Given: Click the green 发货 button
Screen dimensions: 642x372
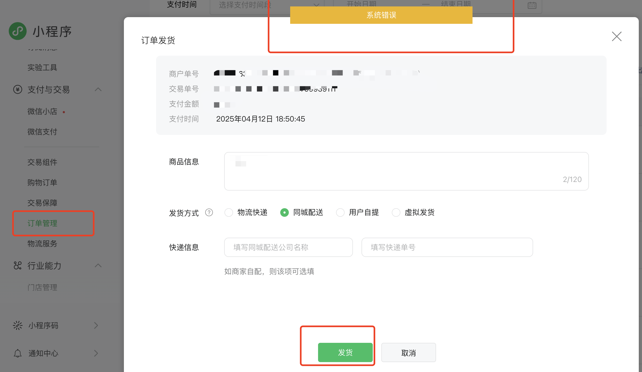Looking at the screenshot, I should click(345, 352).
